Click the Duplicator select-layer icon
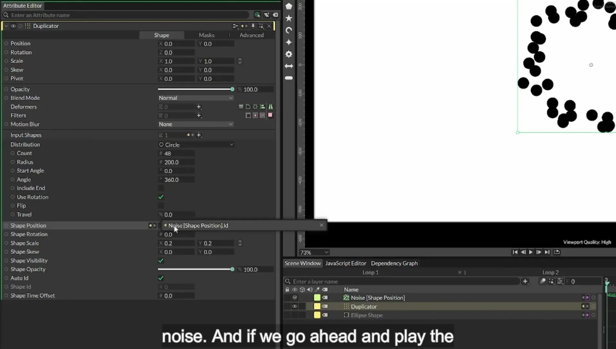 point(261,26)
